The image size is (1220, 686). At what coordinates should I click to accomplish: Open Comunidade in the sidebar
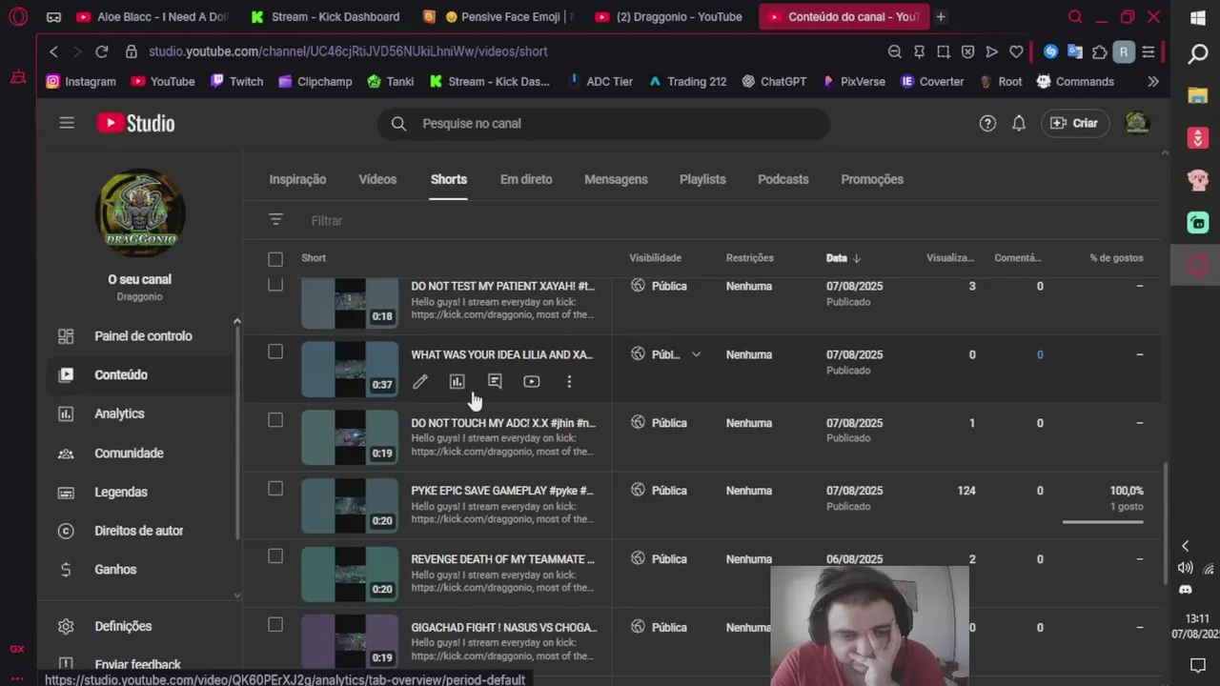[x=139, y=454]
